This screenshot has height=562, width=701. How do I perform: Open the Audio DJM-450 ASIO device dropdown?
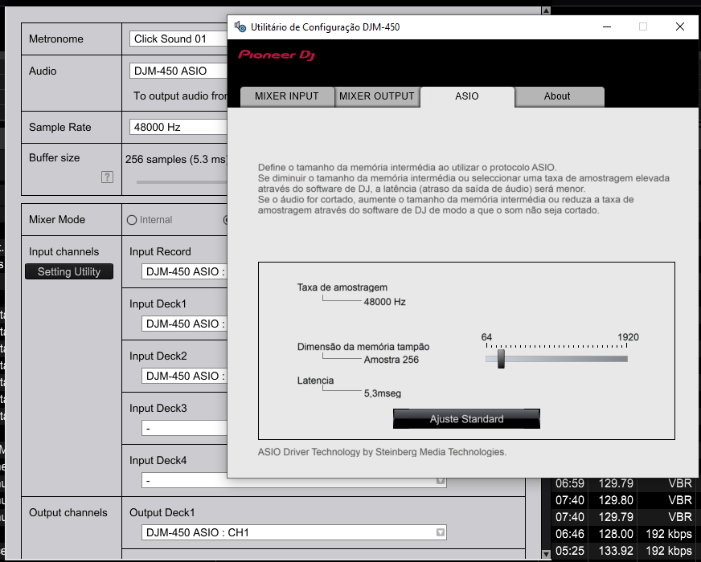[x=178, y=71]
